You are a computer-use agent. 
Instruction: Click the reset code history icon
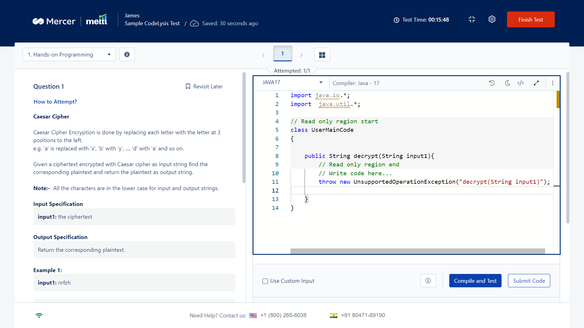[492, 83]
